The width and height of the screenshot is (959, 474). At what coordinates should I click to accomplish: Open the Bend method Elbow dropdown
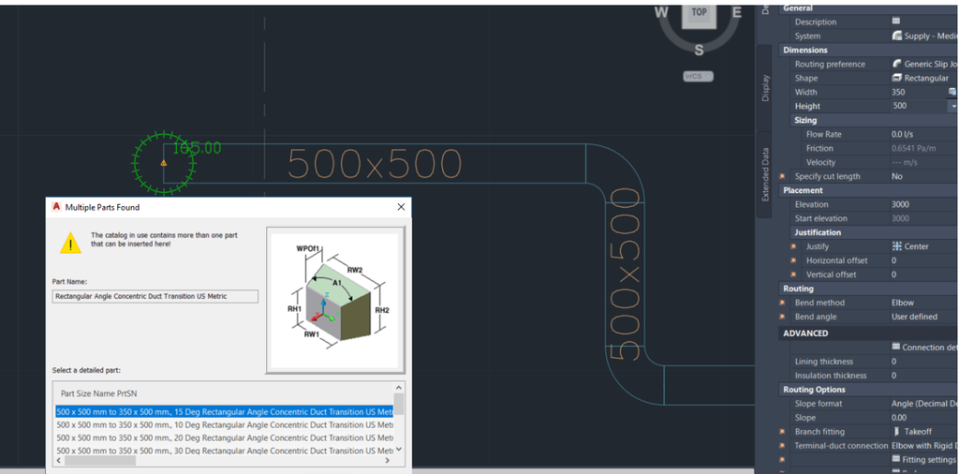[x=923, y=303]
